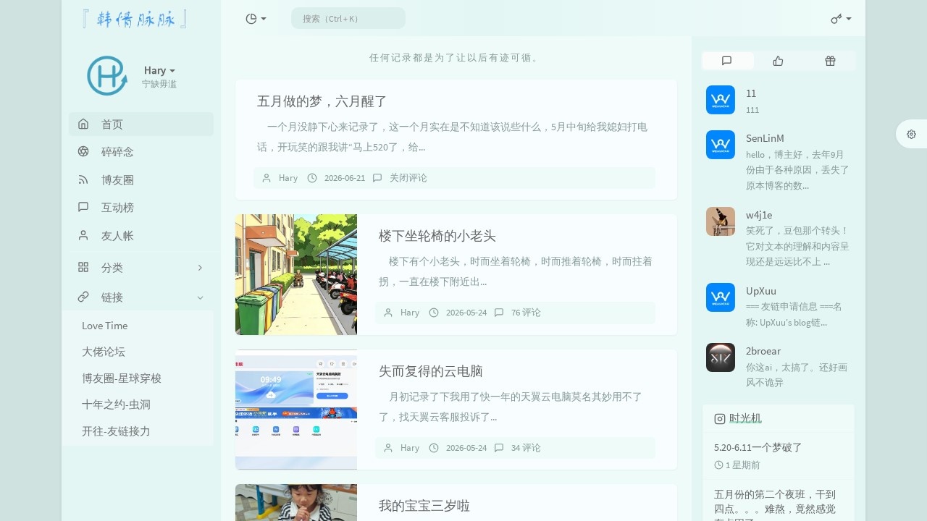Open 时光机 entry 五月份的第二个夜班
Image resolution: width=927 pixels, height=521 pixels.
tap(775, 504)
